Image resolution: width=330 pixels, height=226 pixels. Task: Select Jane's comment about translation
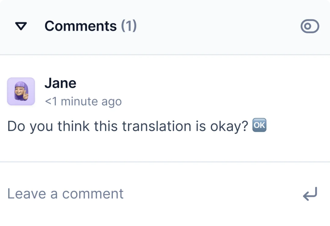coord(127,126)
